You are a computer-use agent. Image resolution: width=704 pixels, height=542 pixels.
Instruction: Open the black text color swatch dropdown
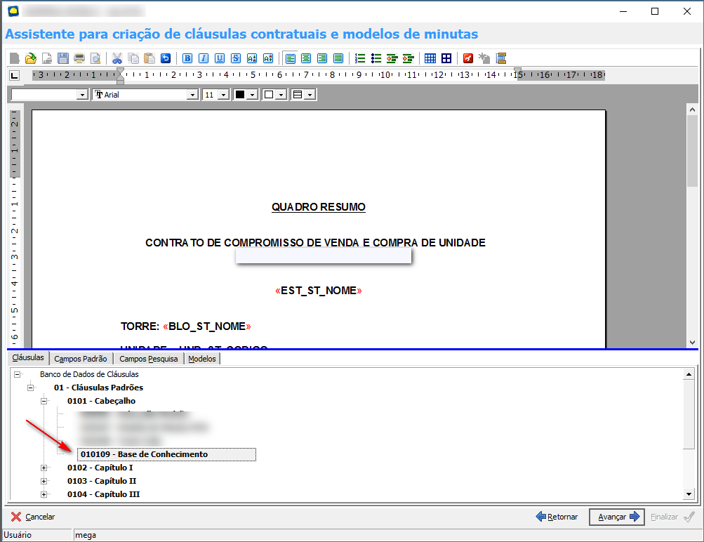[x=253, y=95]
